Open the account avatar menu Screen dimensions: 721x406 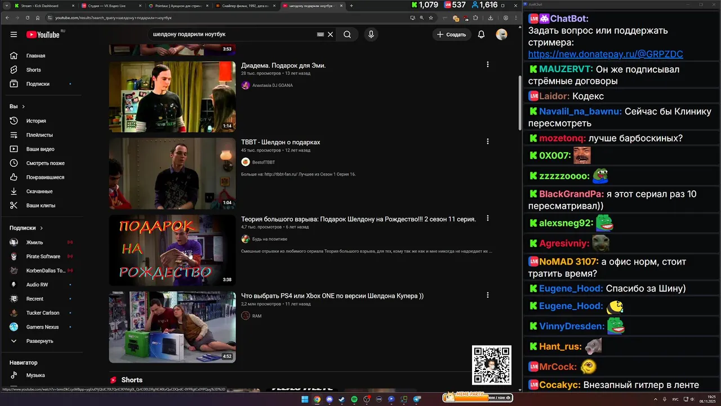(x=501, y=34)
